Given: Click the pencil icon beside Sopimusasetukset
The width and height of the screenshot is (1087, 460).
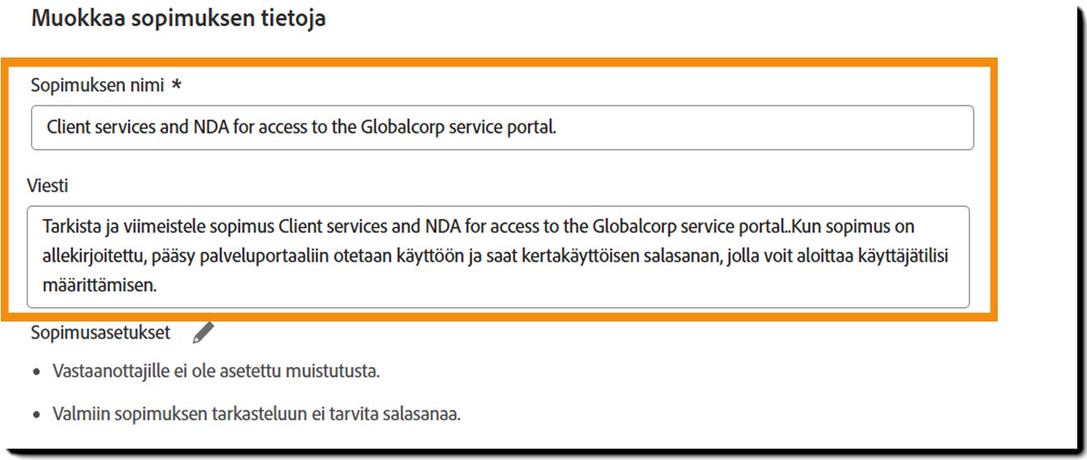Looking at the screenshot, I should (204, 332).
